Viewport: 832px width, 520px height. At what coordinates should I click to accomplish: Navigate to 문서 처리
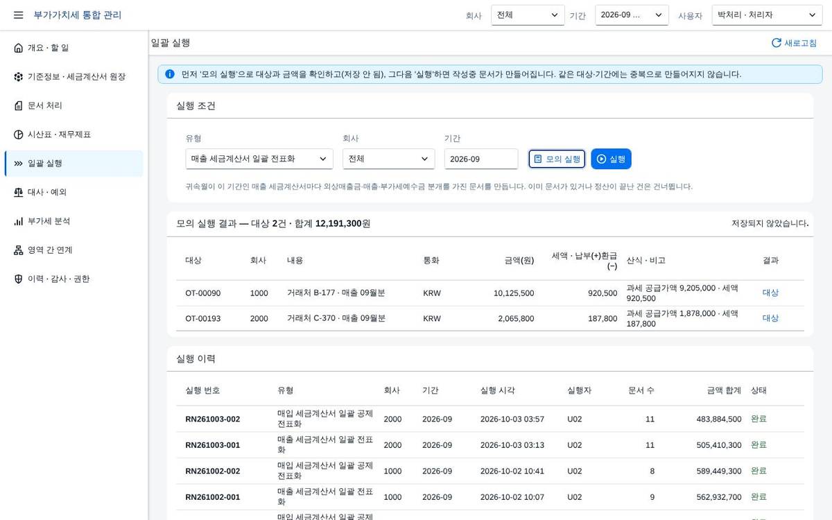coord(73,105)
